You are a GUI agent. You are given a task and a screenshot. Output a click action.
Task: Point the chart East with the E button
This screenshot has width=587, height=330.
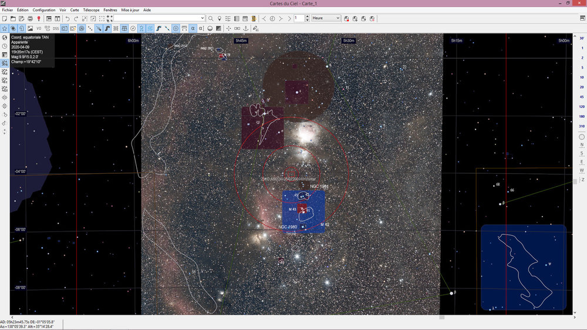[582, 162]
